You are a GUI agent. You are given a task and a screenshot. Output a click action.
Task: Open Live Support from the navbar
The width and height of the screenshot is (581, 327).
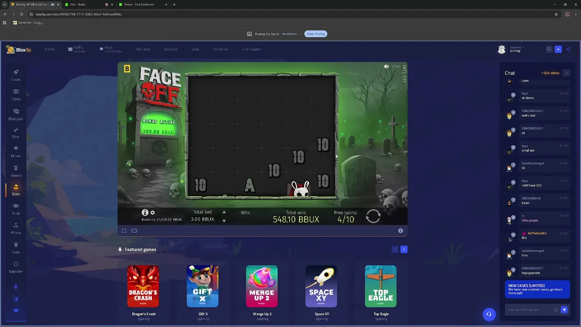[251, 49]
